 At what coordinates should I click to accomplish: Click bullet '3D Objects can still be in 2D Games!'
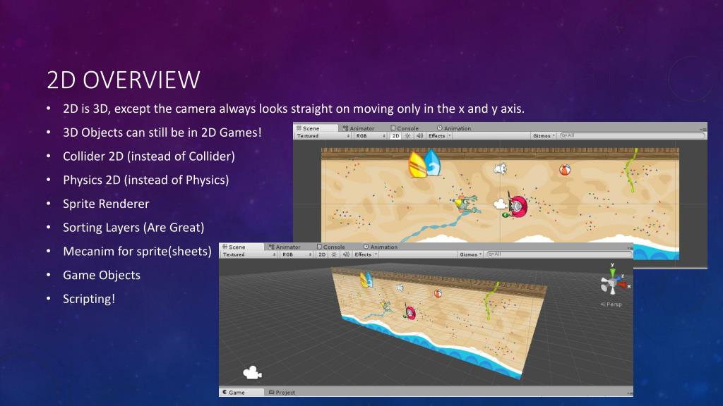[x=162, y=133]
